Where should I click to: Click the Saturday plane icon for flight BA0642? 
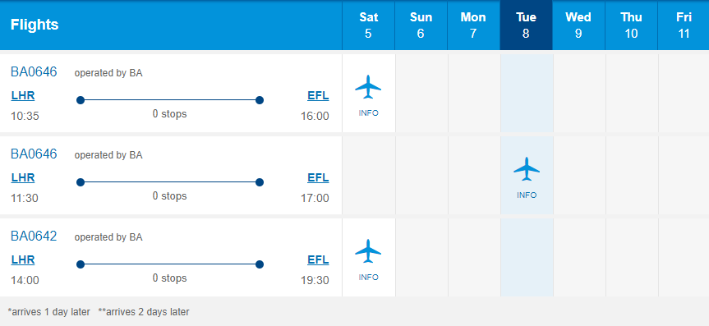[368, 251]
